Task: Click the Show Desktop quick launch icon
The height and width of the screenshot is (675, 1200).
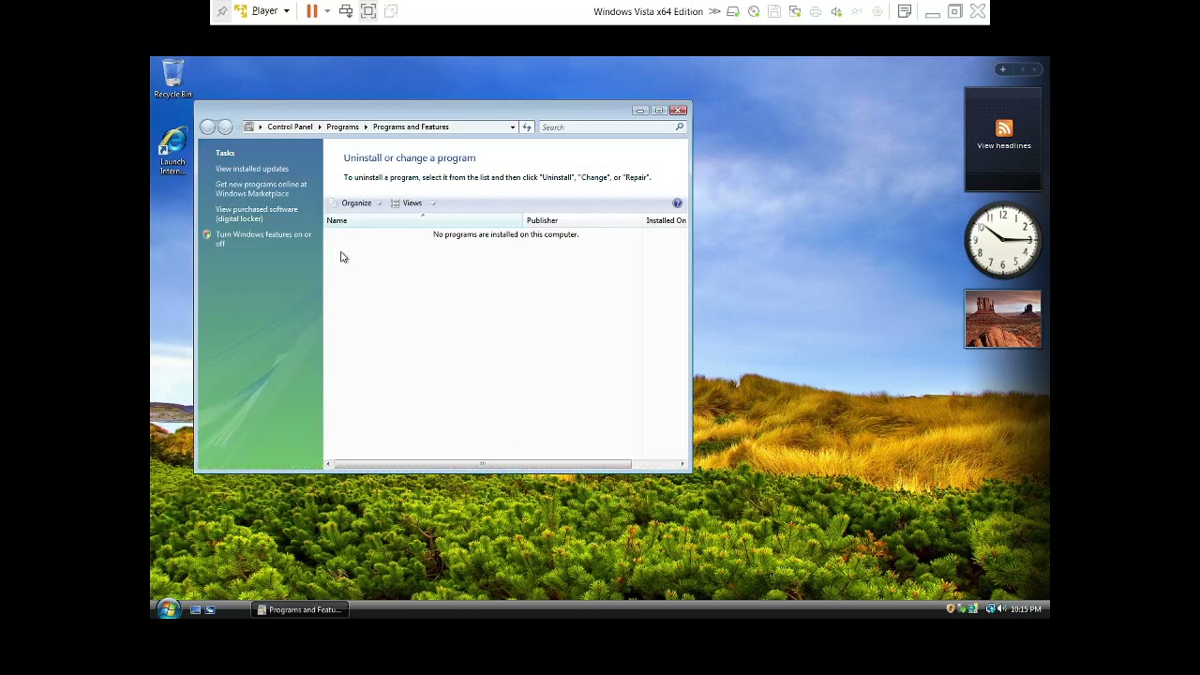Action: pos(195,609)
